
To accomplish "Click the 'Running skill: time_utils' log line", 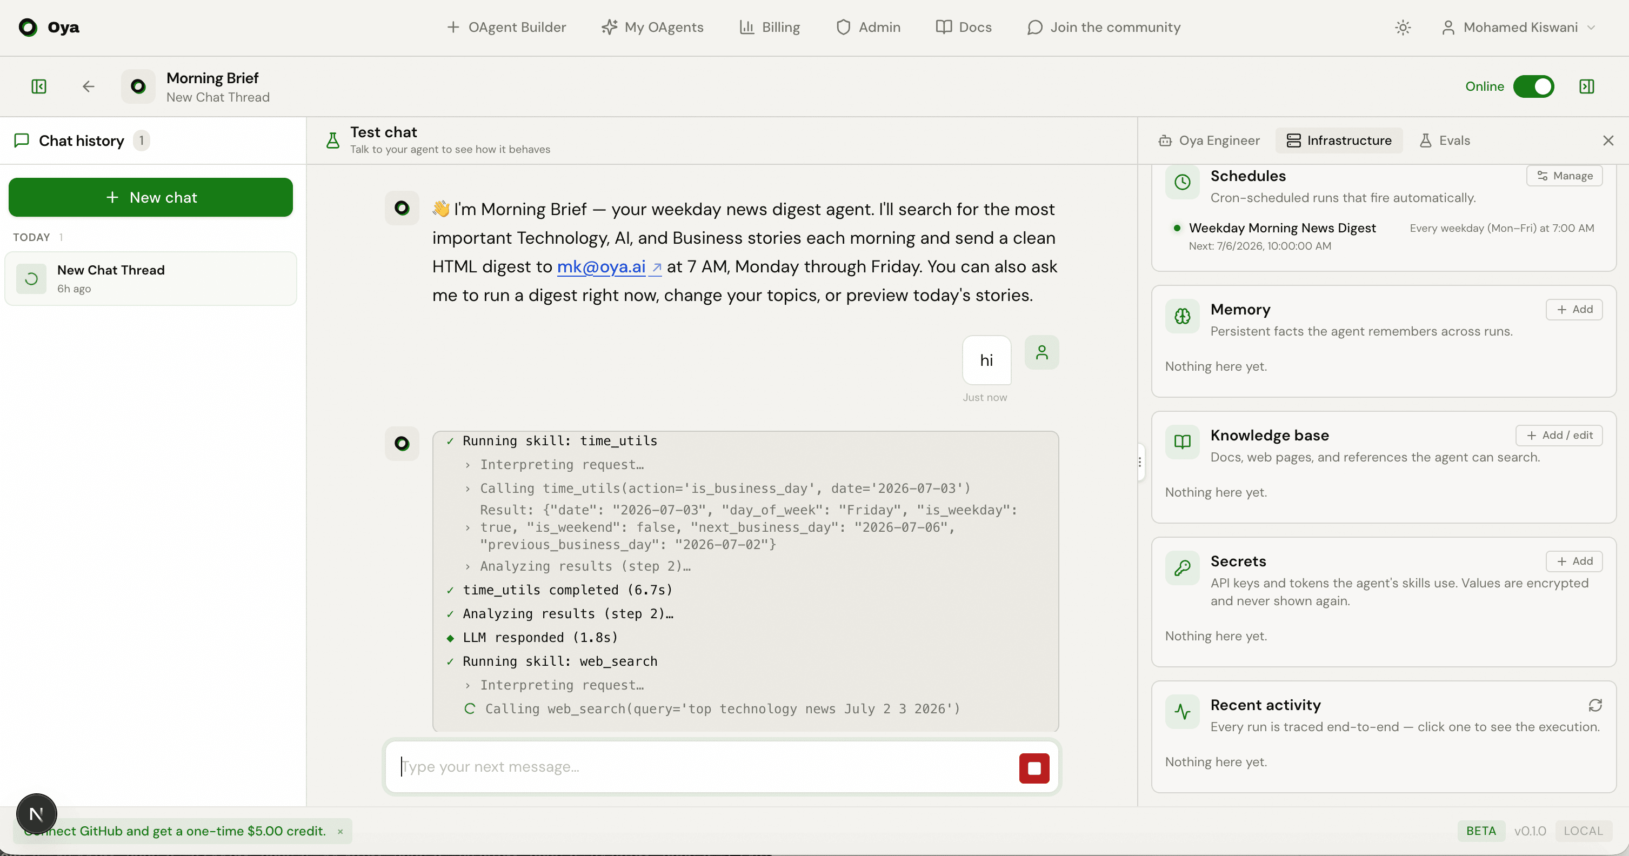I will [559, 442].
